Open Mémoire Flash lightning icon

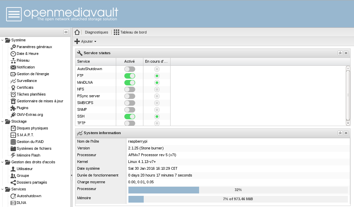13,155
